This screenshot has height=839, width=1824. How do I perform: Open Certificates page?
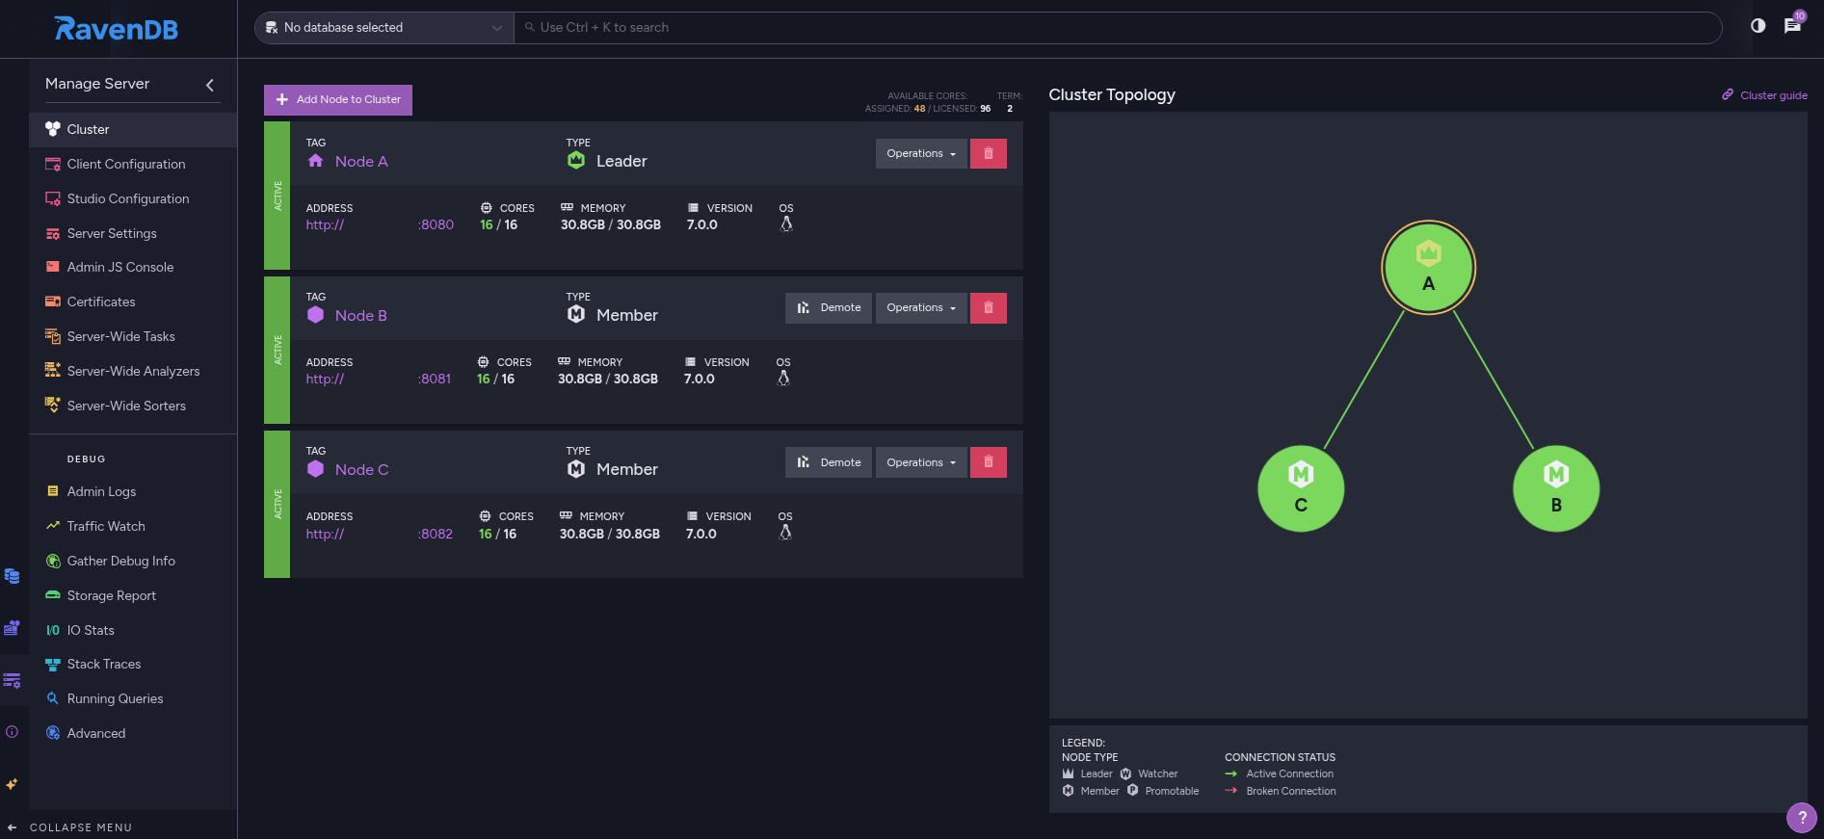pyautogui.click(x=133, y=302)
